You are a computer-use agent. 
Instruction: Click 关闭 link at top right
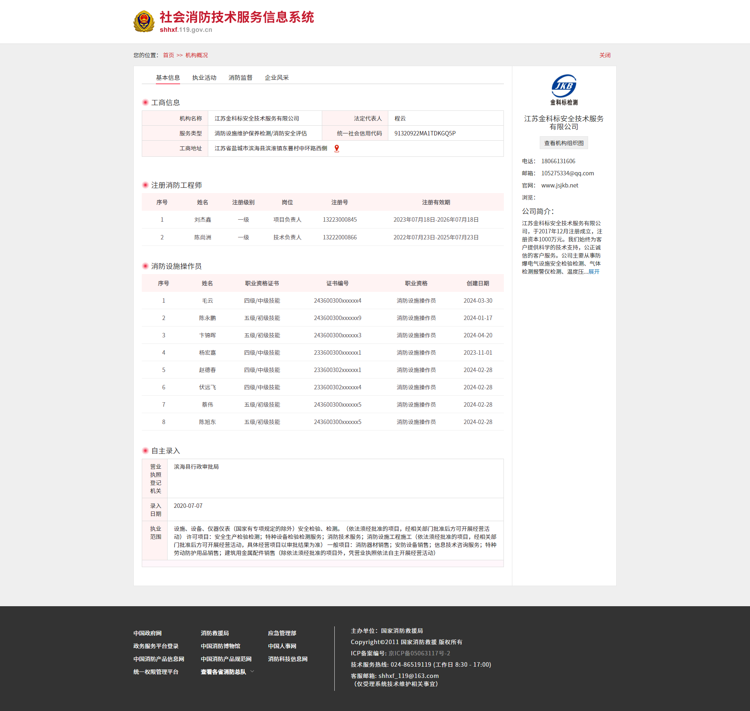605,55
